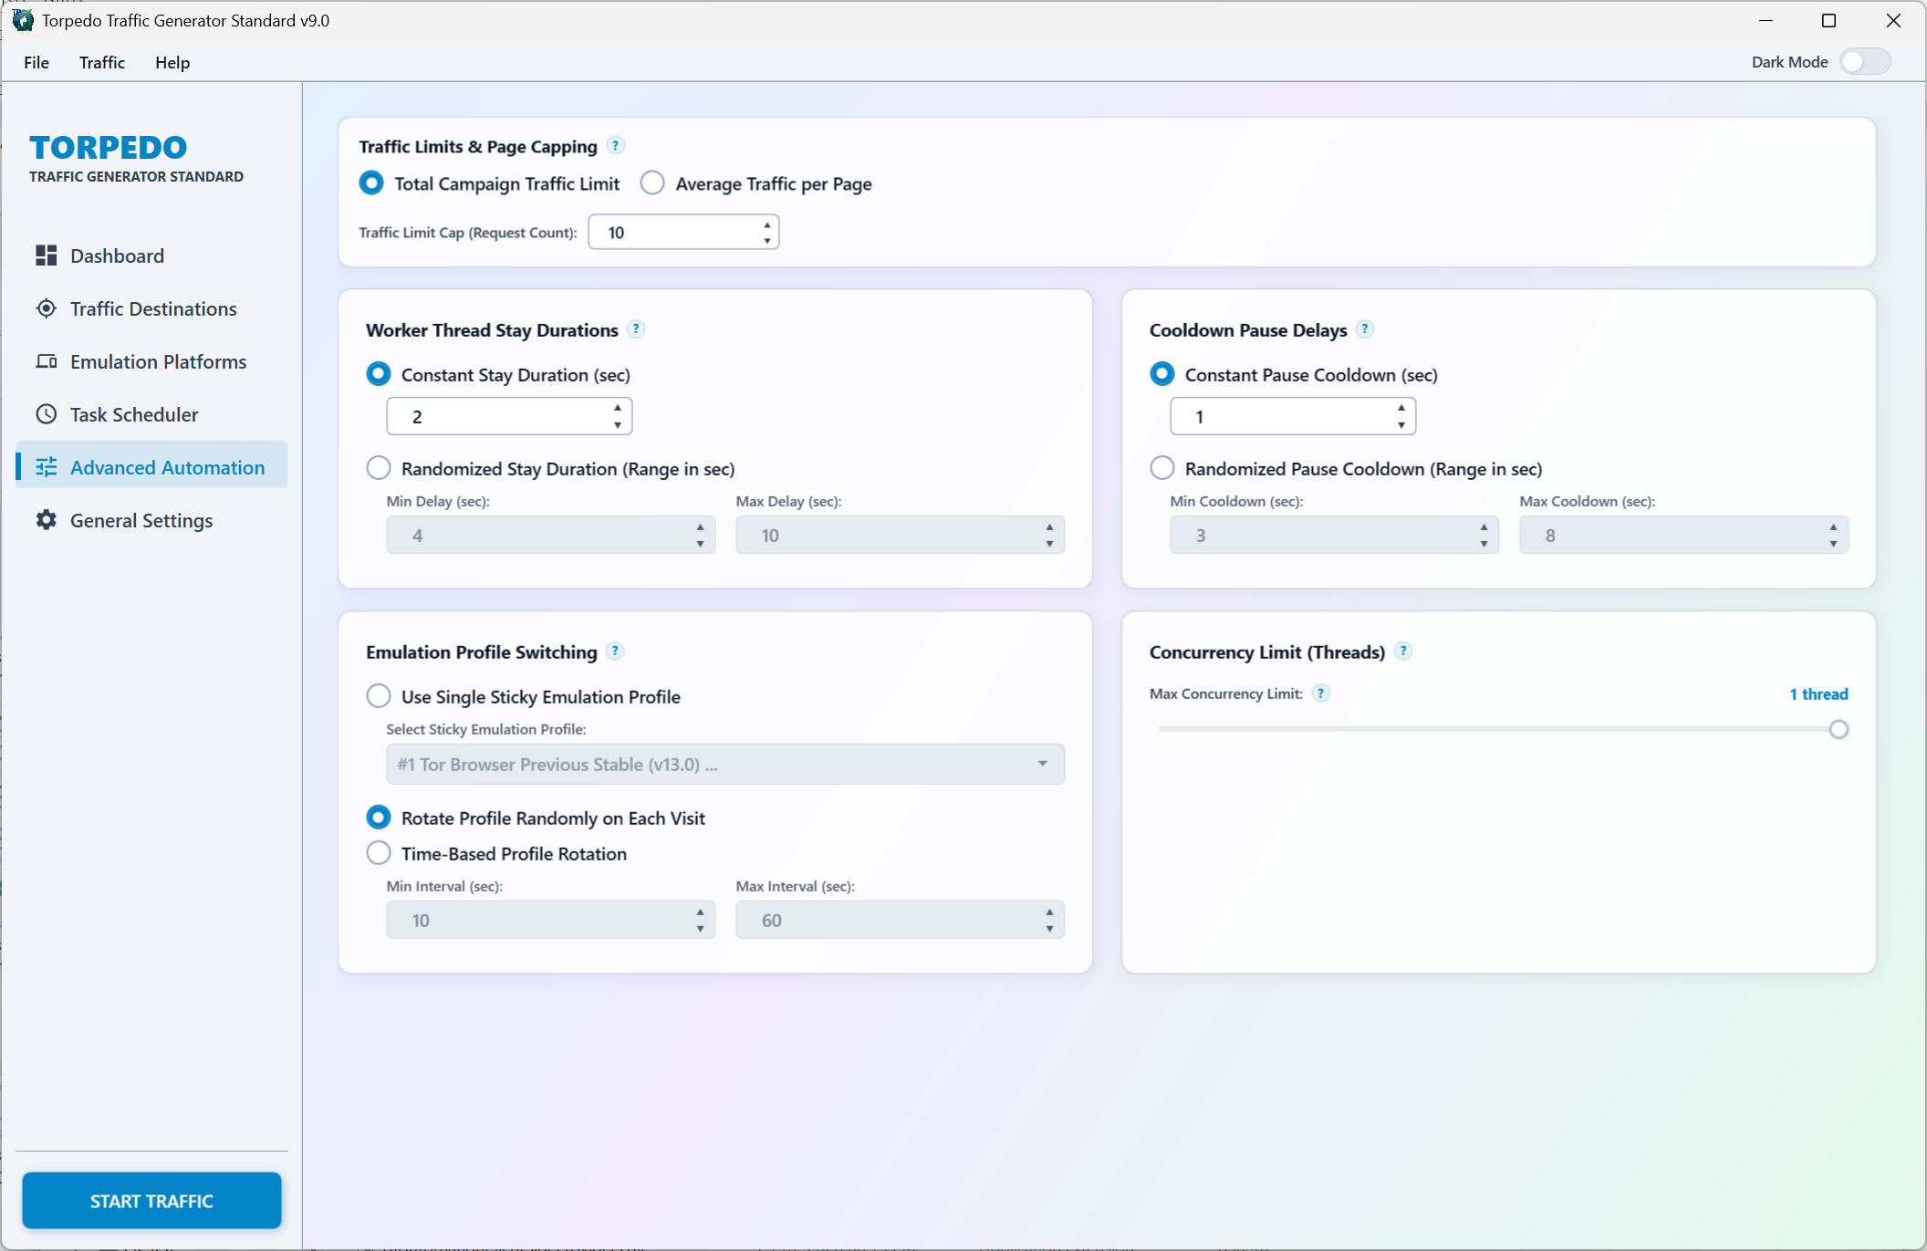The width and height of the screenshot is (1927, 1251).
Task: Open the Sticky Emulation Profile dropdown
Action: pos(725,764)
